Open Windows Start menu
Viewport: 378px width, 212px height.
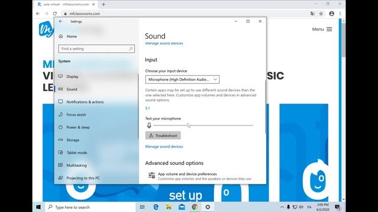38,207
